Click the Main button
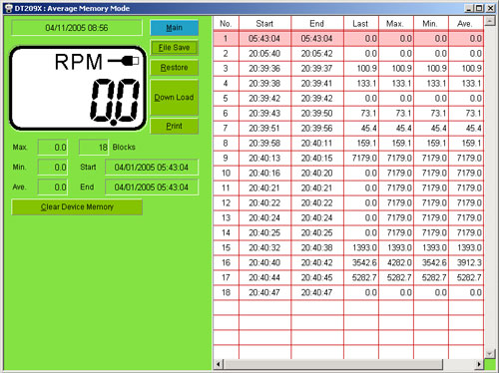 175,28
